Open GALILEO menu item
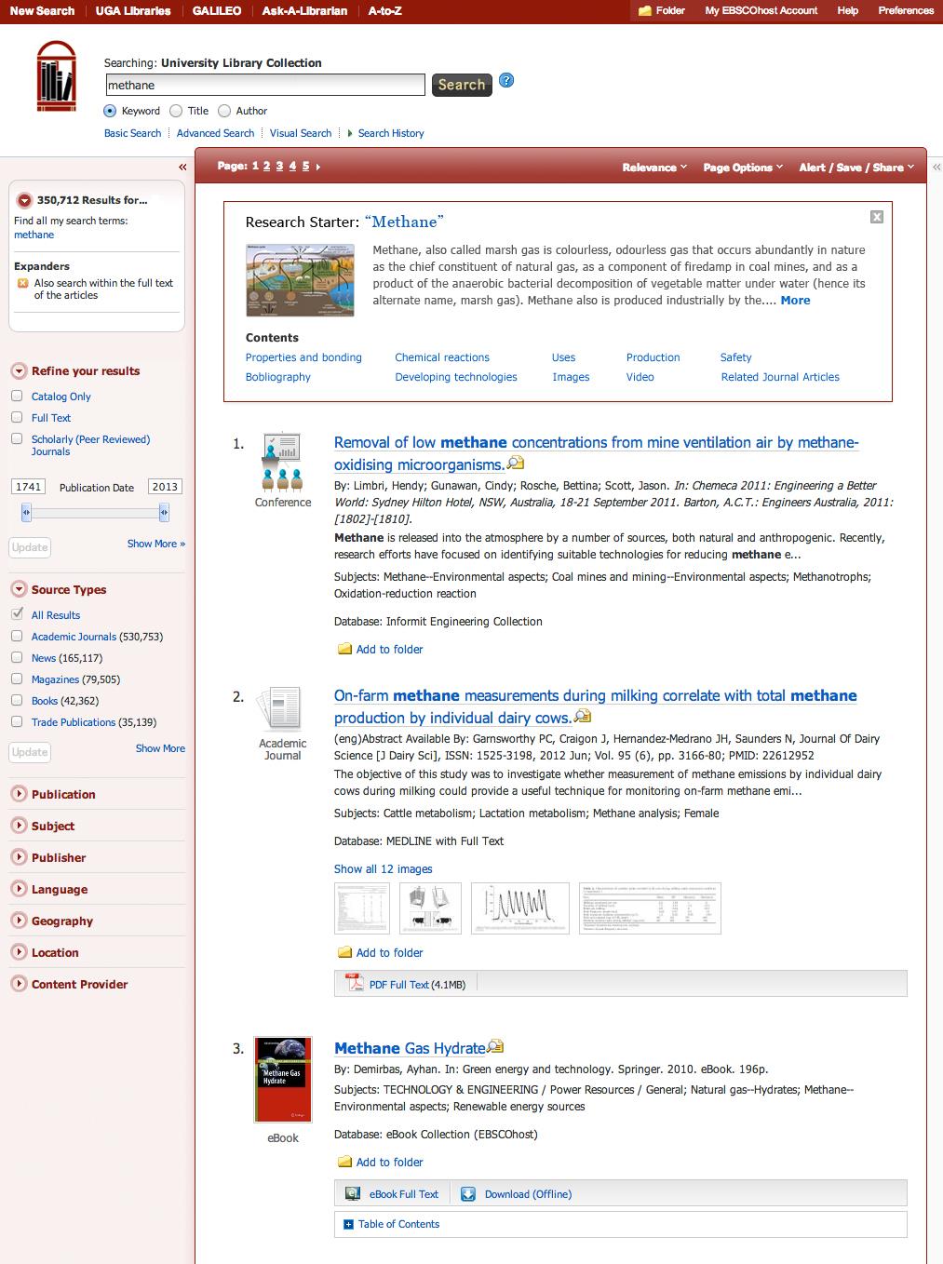The height and width of the screenshot is (1264, 943). point(217,11)
